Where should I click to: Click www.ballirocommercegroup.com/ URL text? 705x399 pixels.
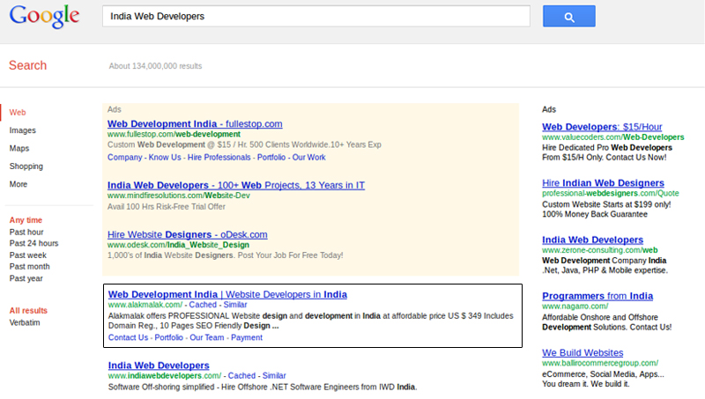pos(600,363)
